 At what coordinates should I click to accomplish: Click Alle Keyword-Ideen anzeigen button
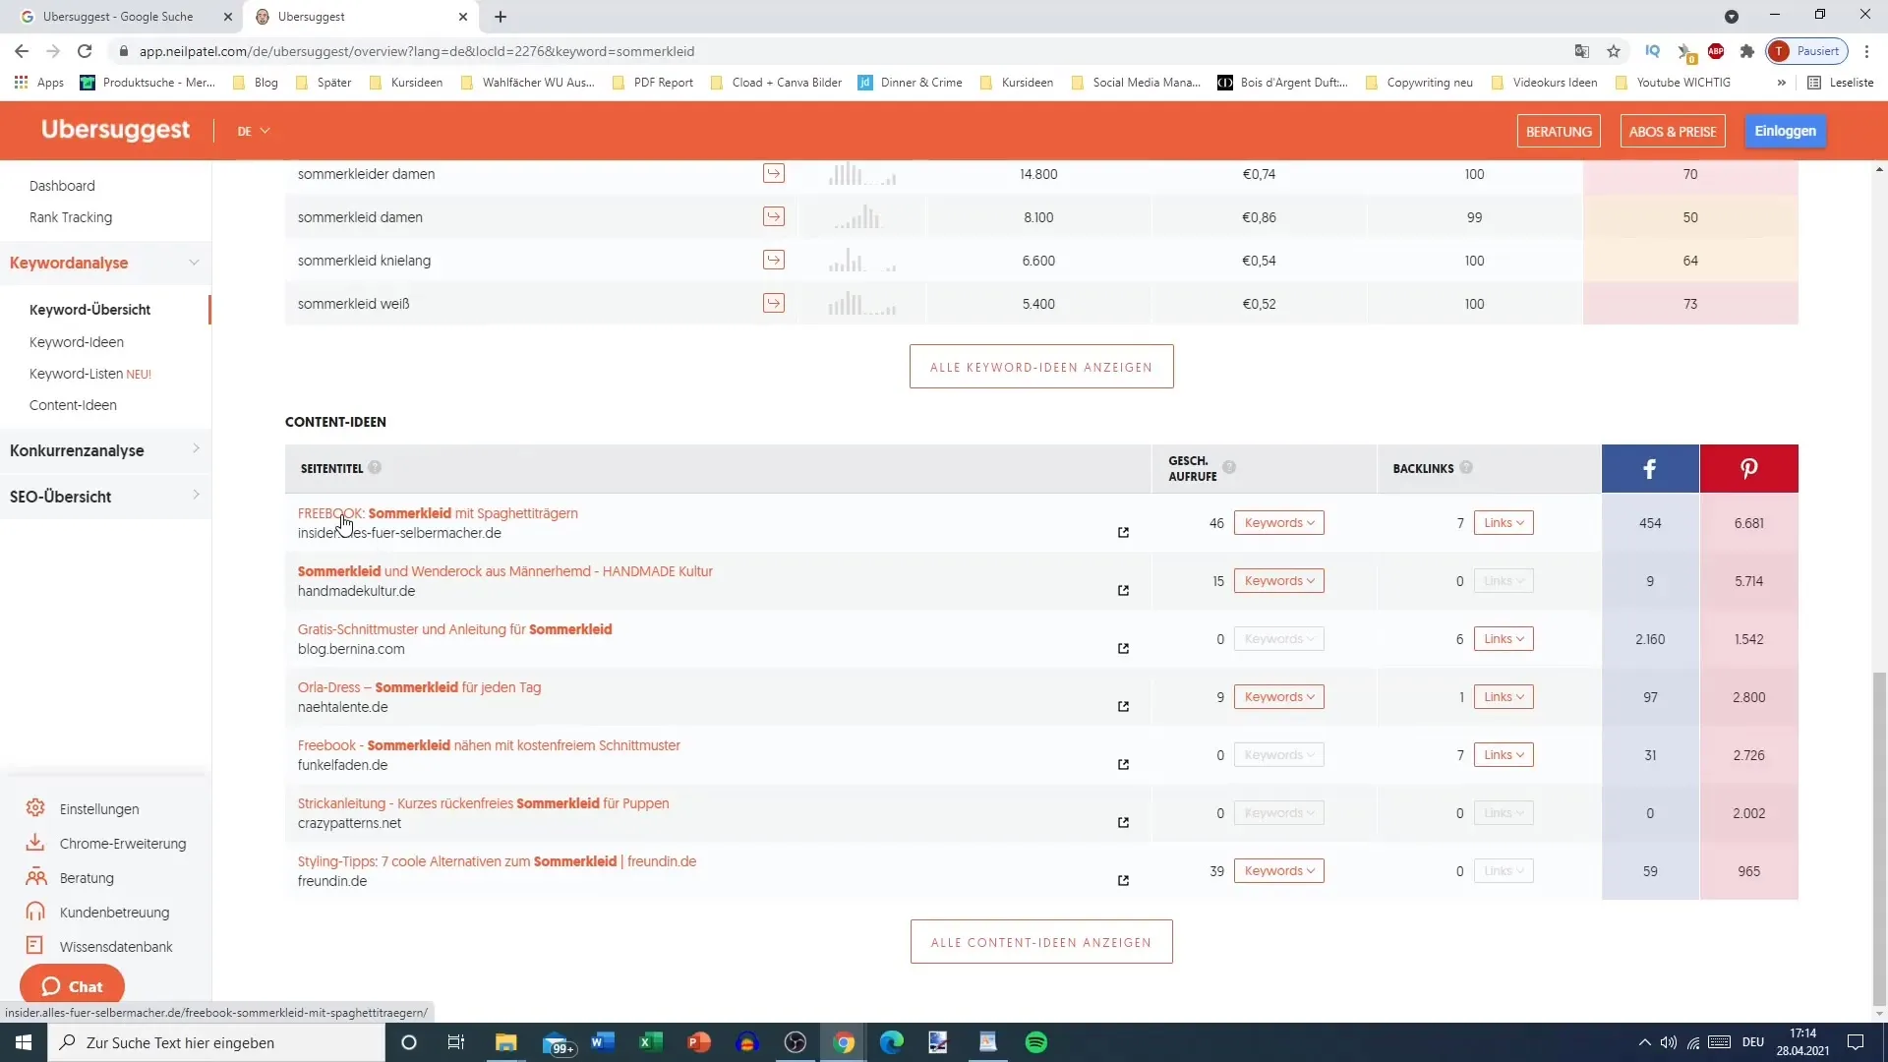(x=1041, y=367)
